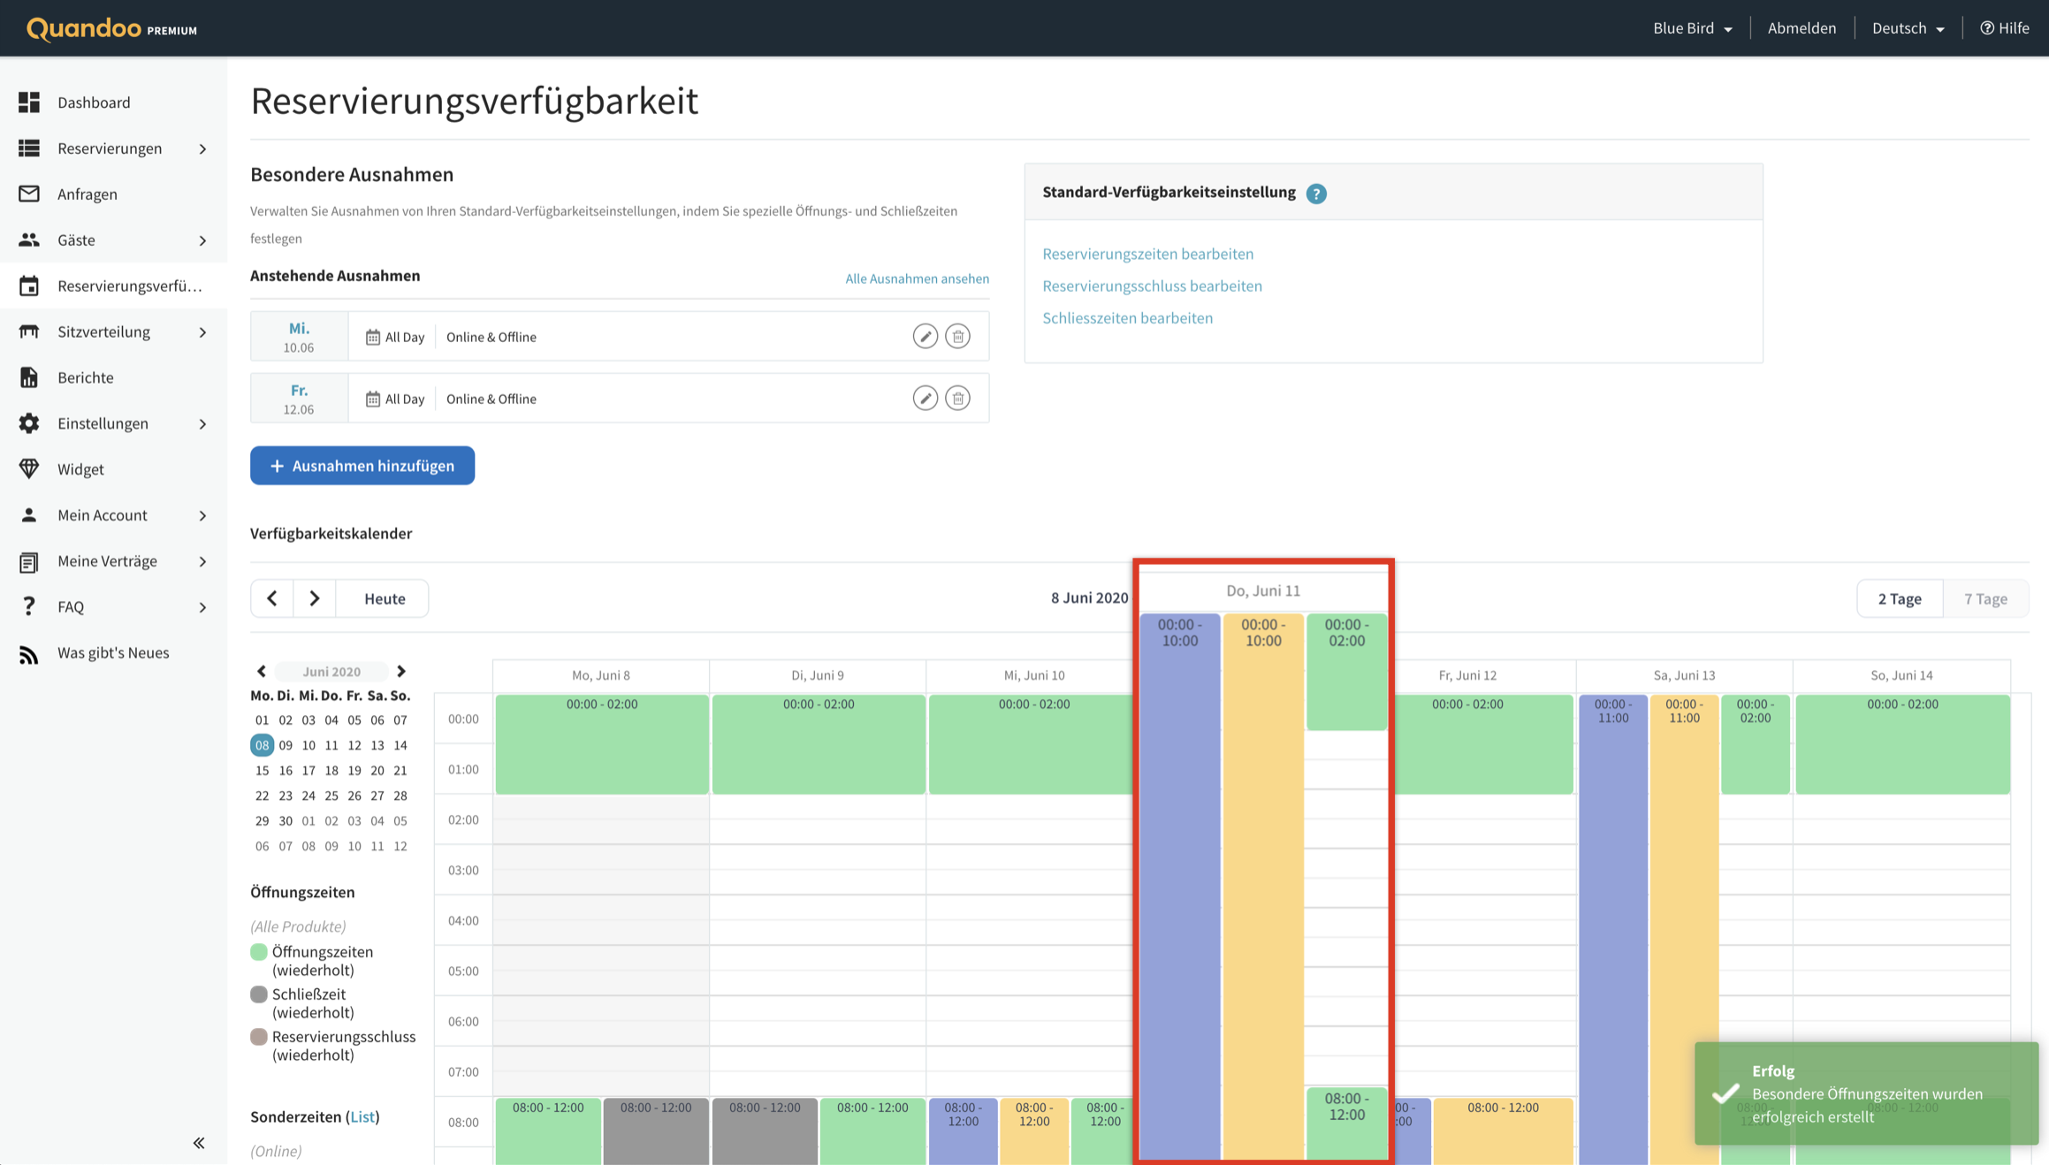Open Anfragen envelope icon
2049x1165 pixels.
tap(29, 194)
